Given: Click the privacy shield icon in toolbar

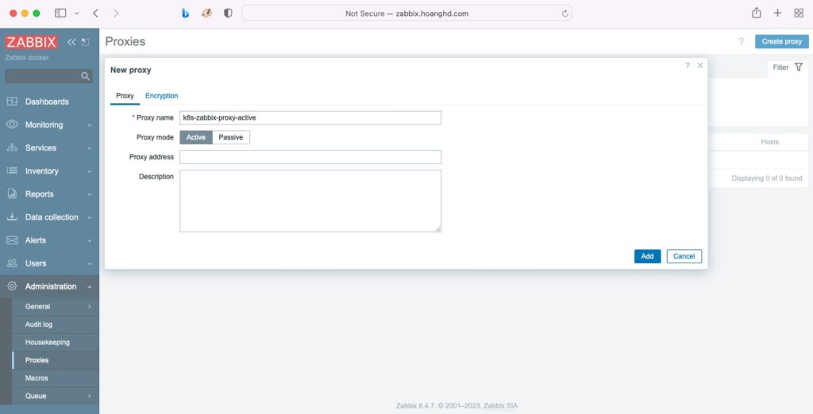Looking at the screenshot, I should pos(228,13).
